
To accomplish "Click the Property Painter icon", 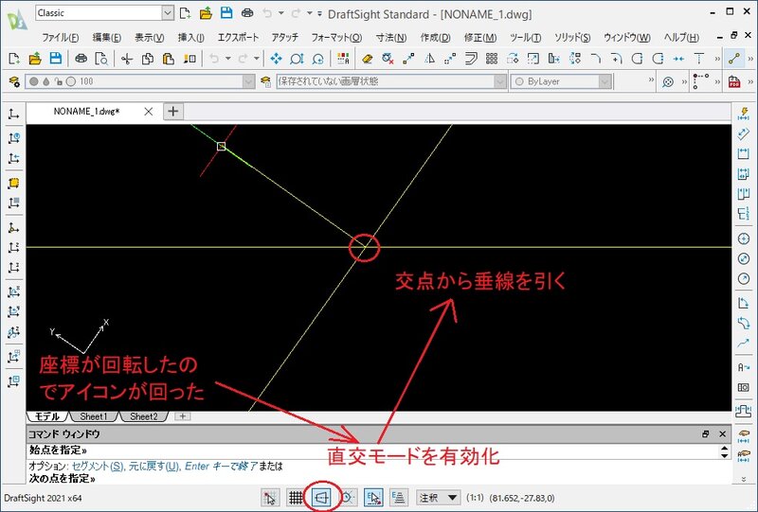I will pos(189,59).
